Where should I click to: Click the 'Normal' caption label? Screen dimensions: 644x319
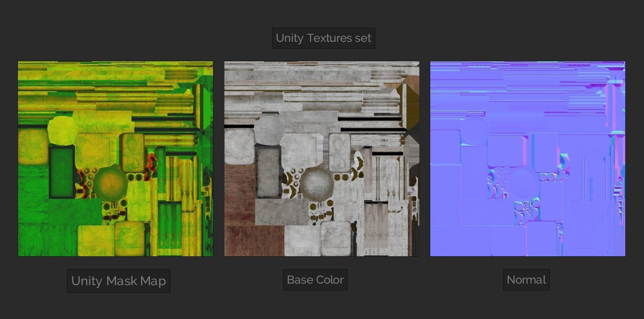(x=526, y=280)
